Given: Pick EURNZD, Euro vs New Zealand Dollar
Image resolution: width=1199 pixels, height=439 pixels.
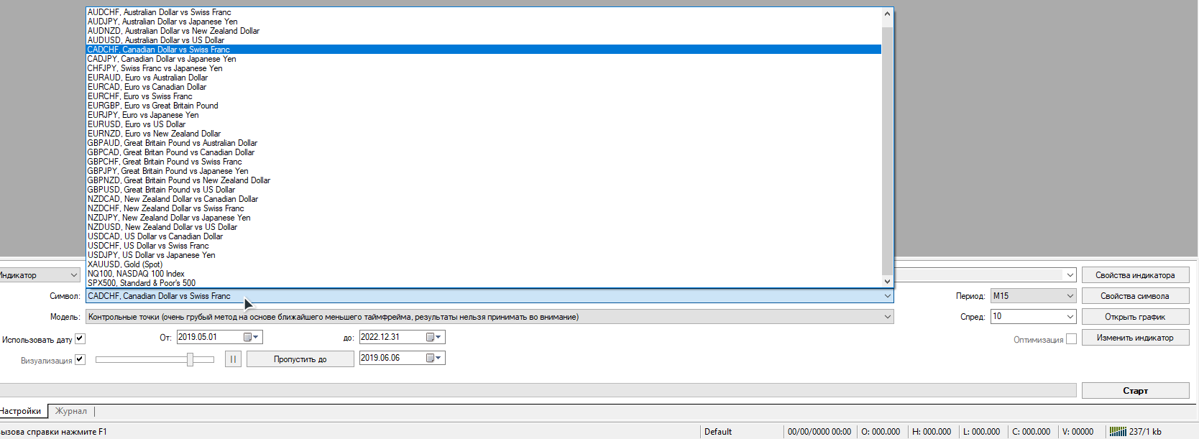Looking at the screenshot, I should (484, 134).
